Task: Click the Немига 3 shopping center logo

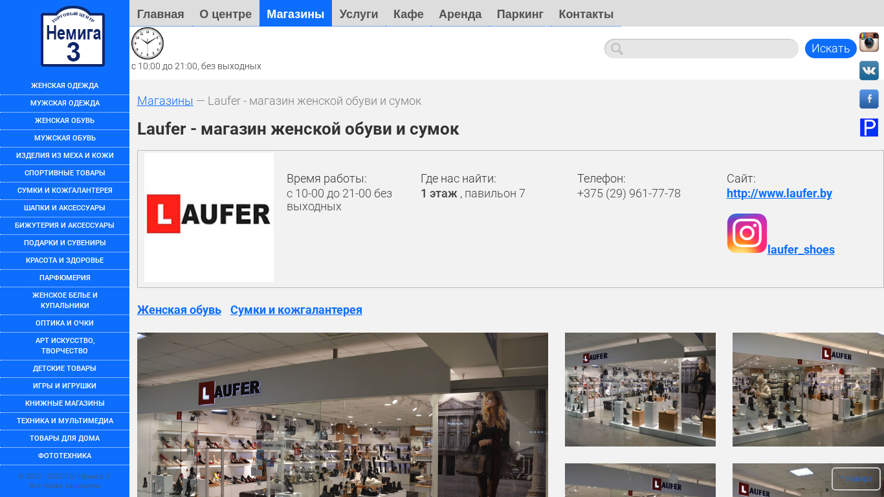Action: coord(72,36)
